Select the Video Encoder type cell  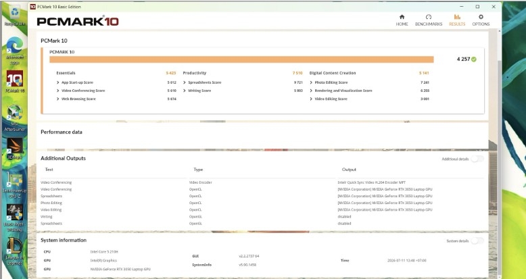coord(200,183)
